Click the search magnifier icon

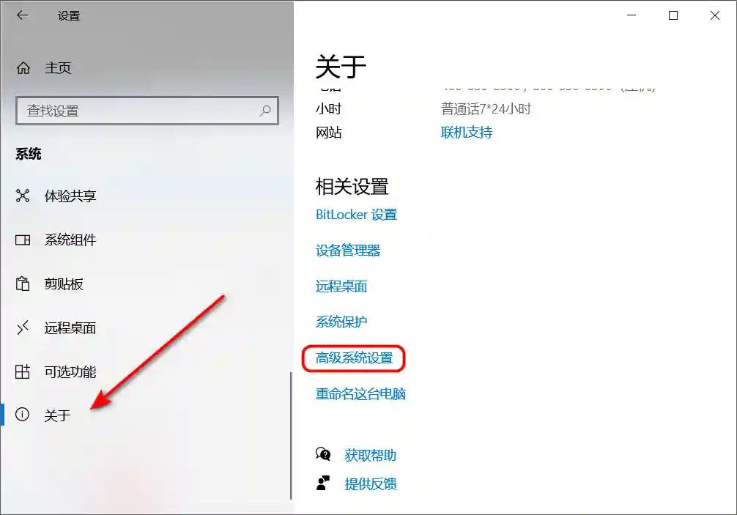point(265,111)
